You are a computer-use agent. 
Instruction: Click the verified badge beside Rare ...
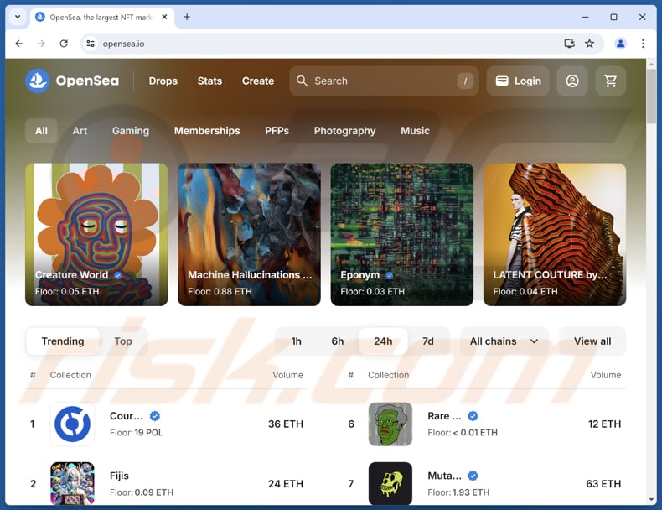tap(473, 416)
